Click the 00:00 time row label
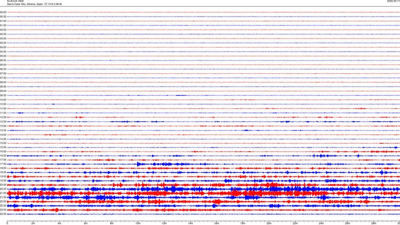This screenshot has height=225, width=400. click(x=3, y=12)
